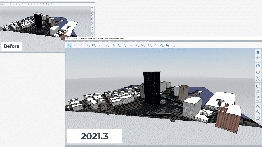Open the user account dropdown in toolbar
Image resolution: width=262 pixels, height=147 pixels.
point(167,45)
